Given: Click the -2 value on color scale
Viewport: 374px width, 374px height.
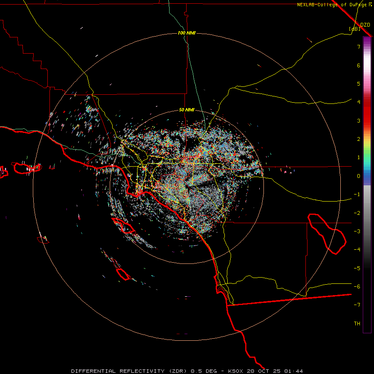Looking at the screenshot, I should [x=357, y=213].
